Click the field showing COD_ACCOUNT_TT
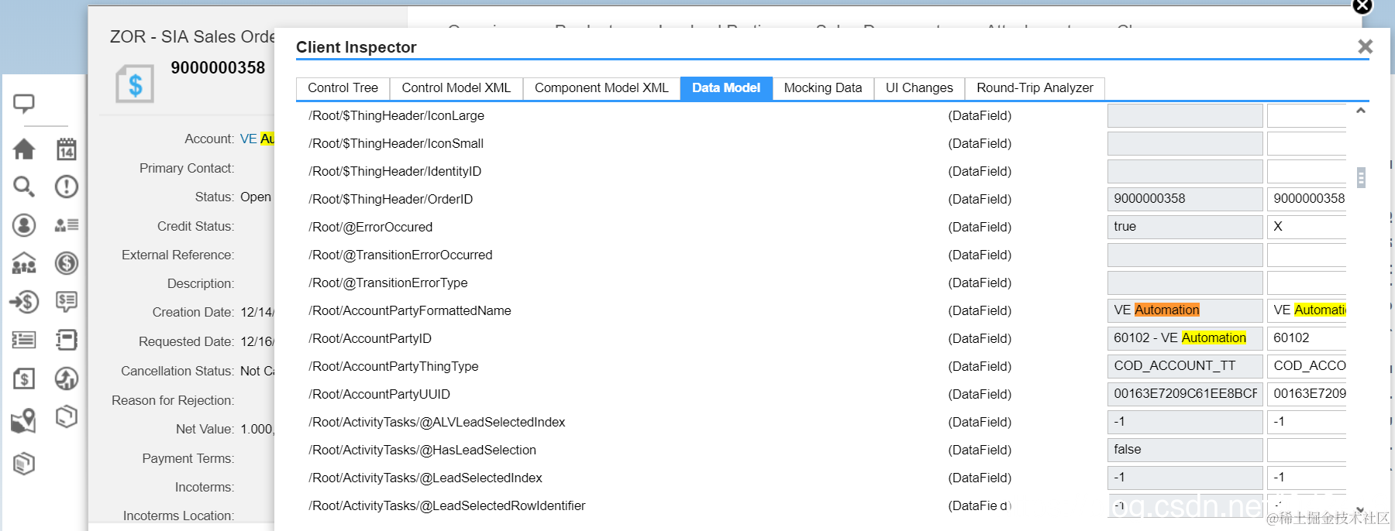This screenshot has width=1395, height=531. pyautogui.click(x=1185, y=366)
